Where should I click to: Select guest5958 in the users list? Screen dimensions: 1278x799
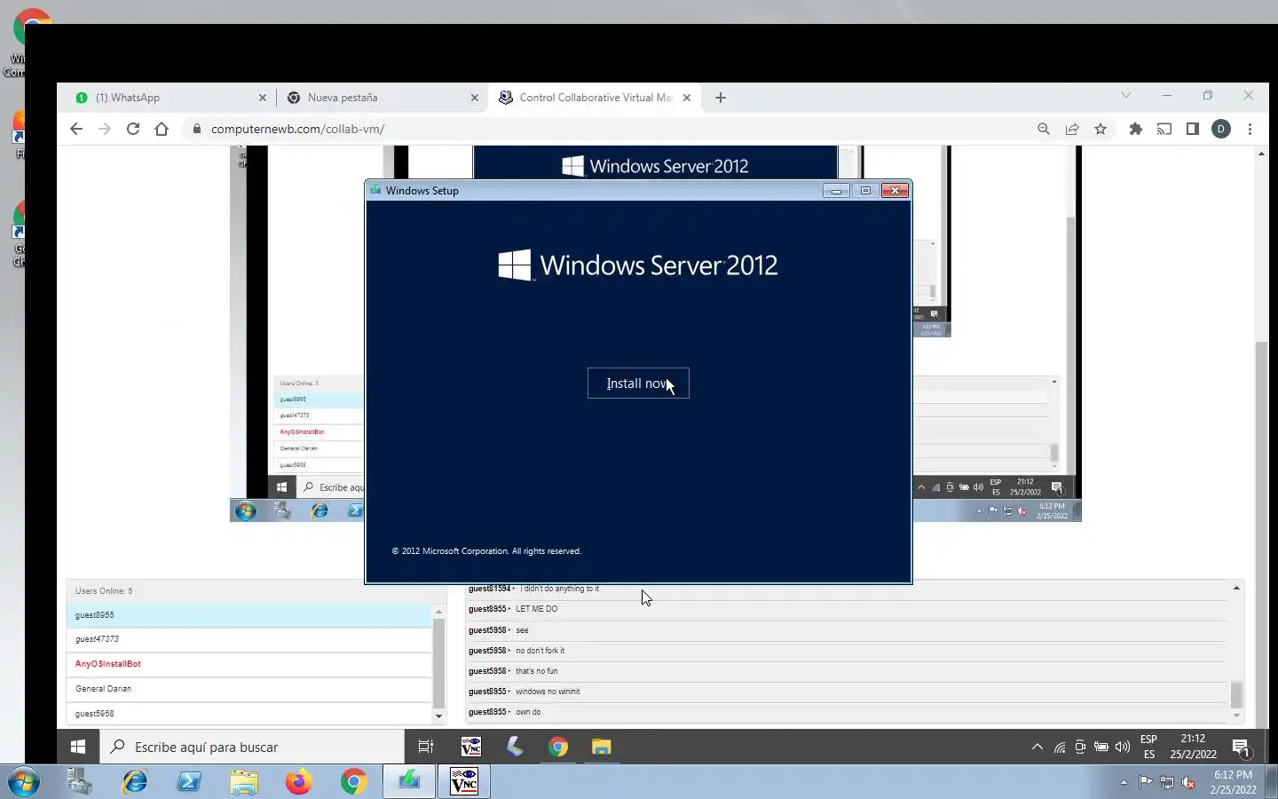pyautogui.click(x=248, y=714)
